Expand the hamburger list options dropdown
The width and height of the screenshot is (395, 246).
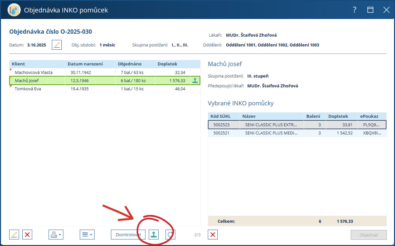[87, 235]
